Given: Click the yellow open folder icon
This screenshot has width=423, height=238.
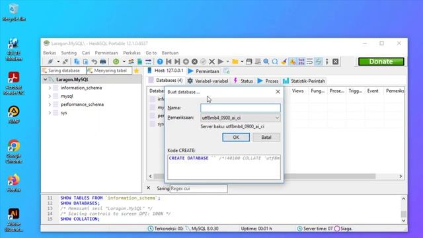Looking at the screenshot, I should pos(235,61).
